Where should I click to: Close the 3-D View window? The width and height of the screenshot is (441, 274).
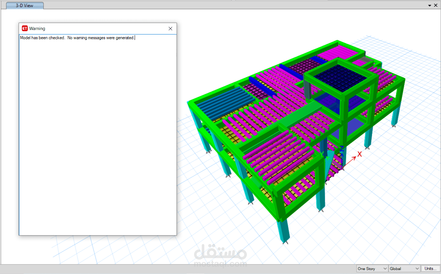click(x=436, y=5)
